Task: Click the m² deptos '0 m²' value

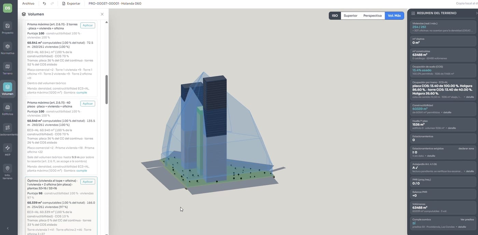Action: click(x=416, y=43)
